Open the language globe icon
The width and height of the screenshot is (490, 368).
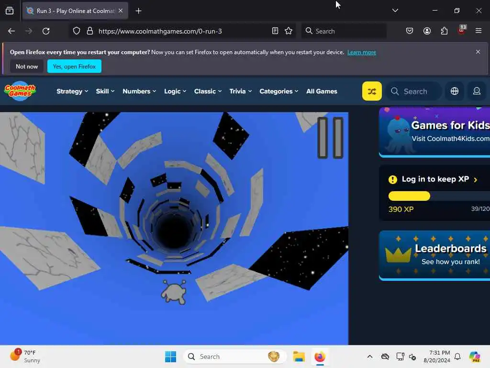tap(455, 91)
